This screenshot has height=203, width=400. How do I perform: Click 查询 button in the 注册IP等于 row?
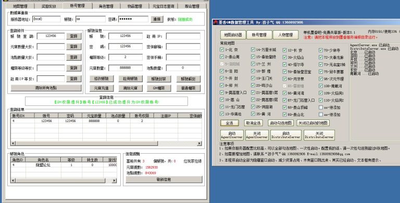coord(74,79)
